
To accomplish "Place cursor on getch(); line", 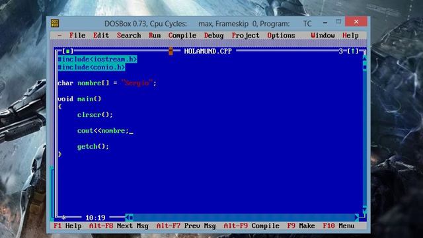I will click(x=93, y=147).
